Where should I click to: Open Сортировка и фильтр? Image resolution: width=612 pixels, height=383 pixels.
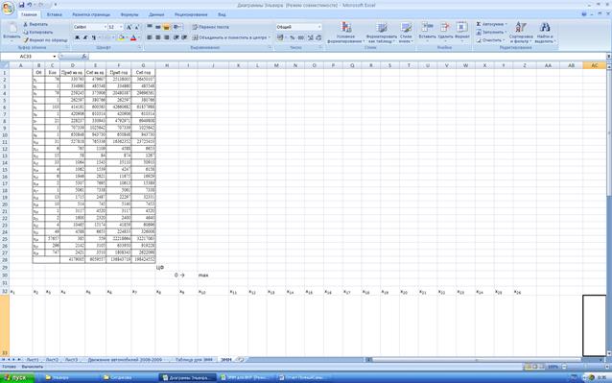521,33
